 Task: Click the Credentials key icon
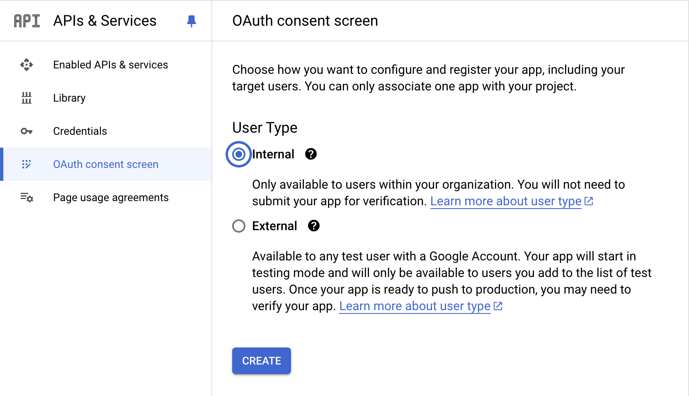(x=27, y=131)
